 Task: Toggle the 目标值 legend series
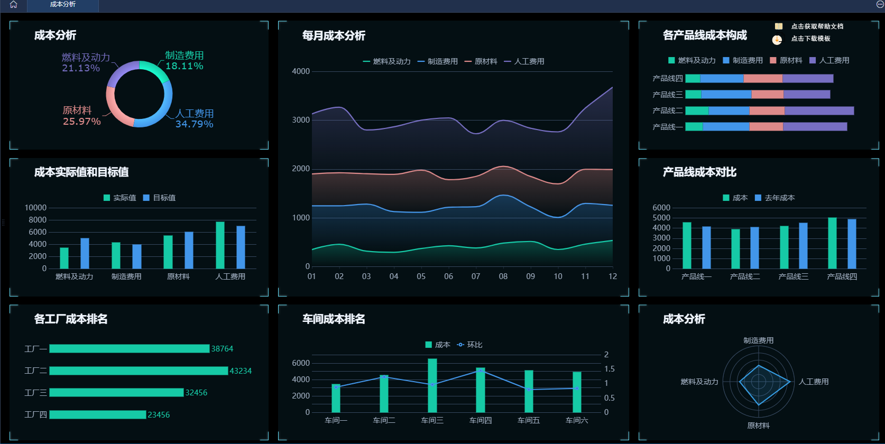tap(159, 198)
